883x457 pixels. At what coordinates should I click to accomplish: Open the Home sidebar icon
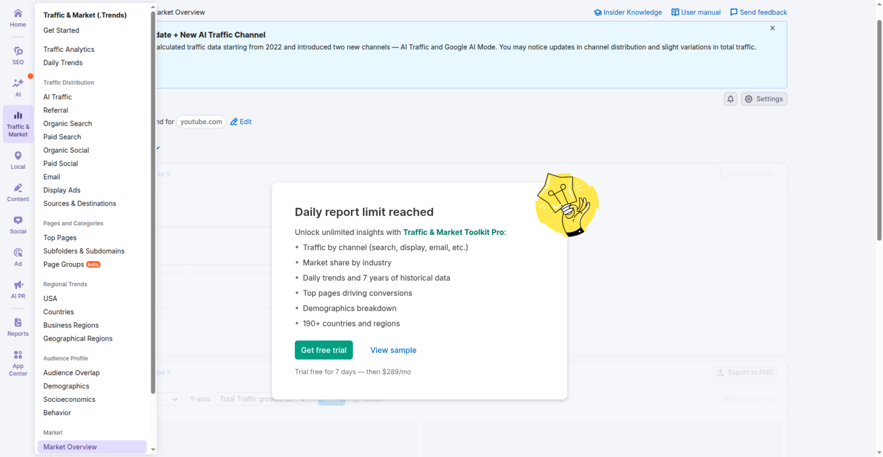tap(18, 18)
